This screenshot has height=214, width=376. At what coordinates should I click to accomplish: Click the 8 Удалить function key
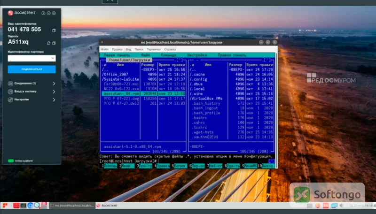pyautogui.click(x=232, y=166)
